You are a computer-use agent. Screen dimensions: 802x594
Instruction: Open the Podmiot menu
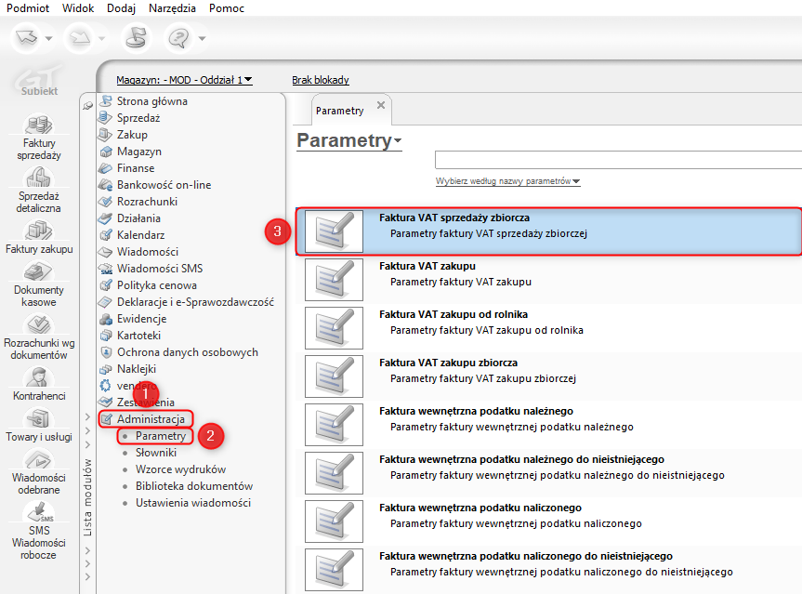(28, 8)
